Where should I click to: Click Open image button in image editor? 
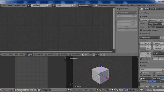29,90
